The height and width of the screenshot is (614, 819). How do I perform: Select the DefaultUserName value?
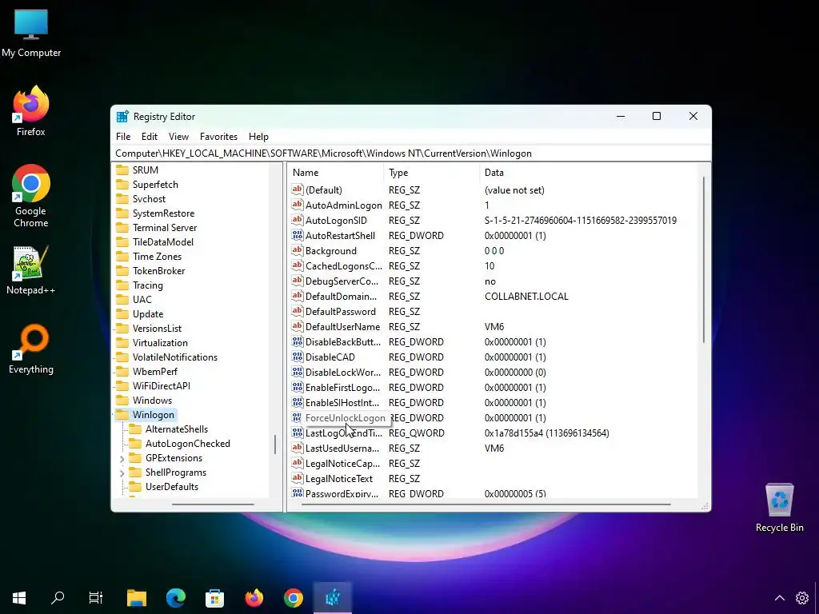click(342, 327)
